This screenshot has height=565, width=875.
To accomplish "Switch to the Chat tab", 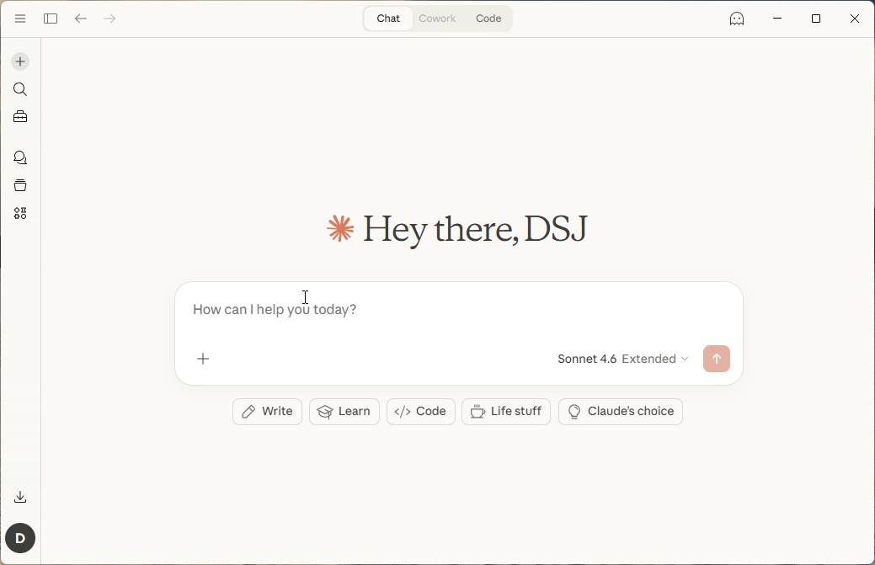I will 388,19.
